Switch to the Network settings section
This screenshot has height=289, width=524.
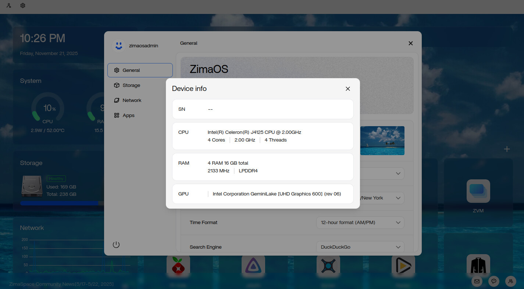pos(132,100)
